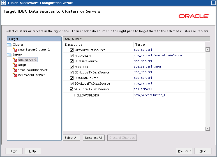This screenshot has width=217, height=157.
Task: Click the Oracle logo
Action: pos(194,16)
